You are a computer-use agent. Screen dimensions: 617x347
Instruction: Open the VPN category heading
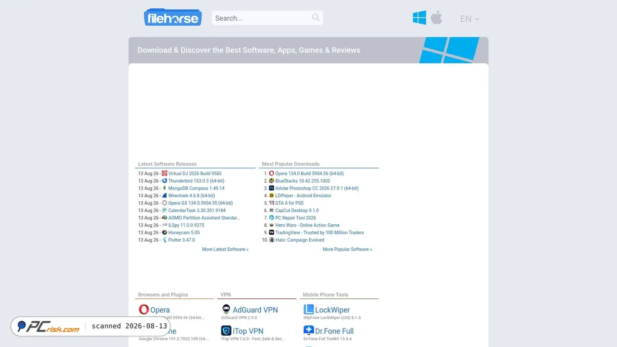point(225,295)
